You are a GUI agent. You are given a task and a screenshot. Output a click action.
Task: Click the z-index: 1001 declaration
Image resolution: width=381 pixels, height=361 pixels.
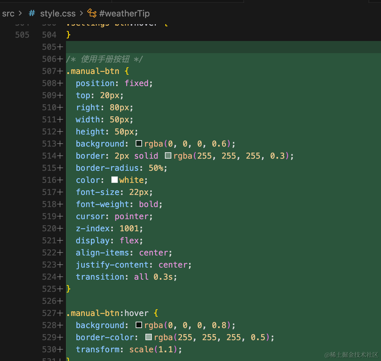pyautogui.click(x=109, y=229)
